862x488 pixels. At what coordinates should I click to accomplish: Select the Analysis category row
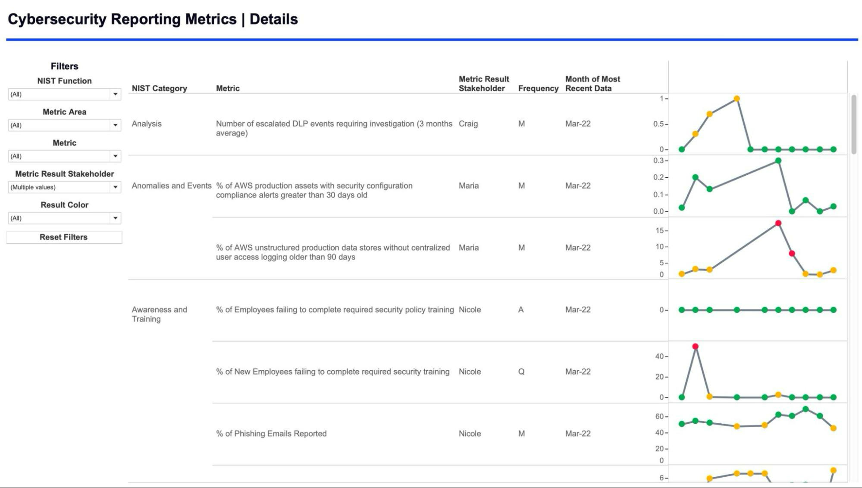coord(147,124)
